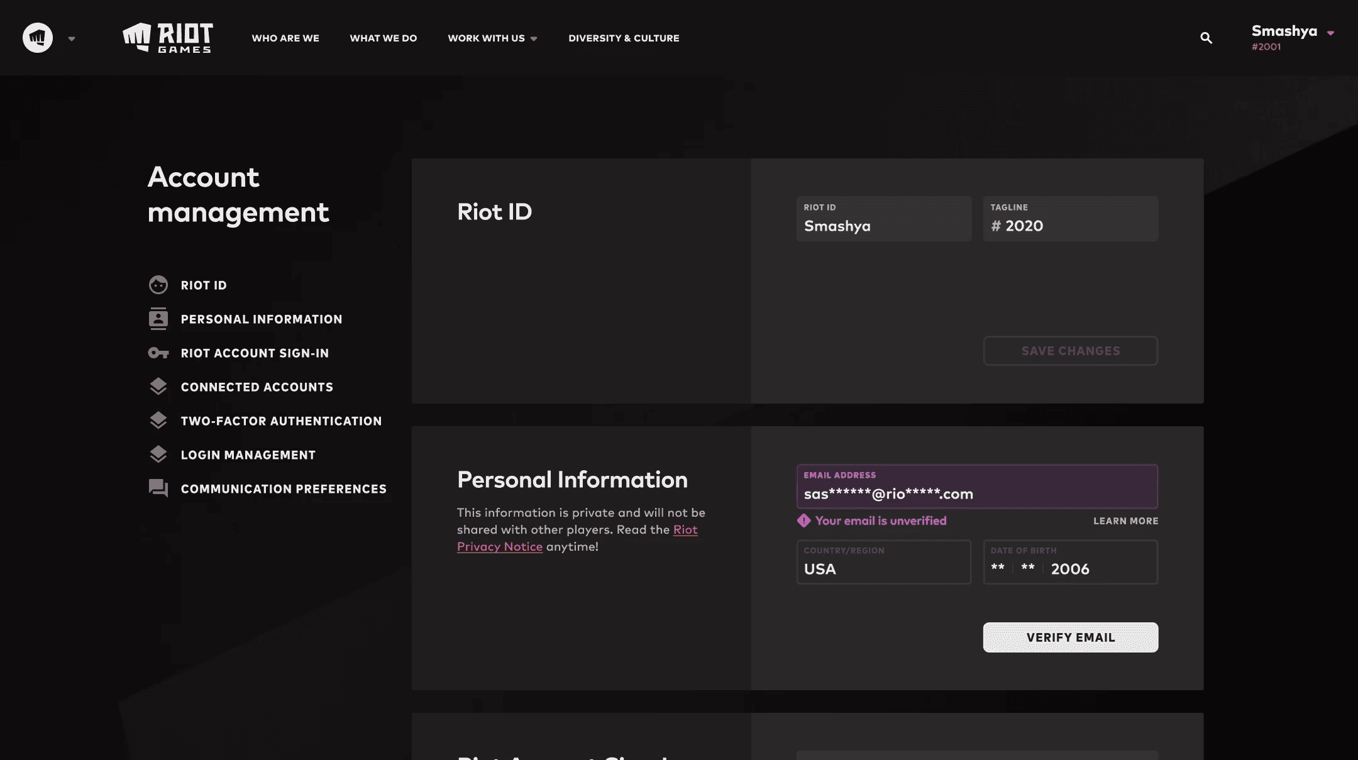
Task: Click the unverified email warning icon
Action: click(x=803, y=520)
